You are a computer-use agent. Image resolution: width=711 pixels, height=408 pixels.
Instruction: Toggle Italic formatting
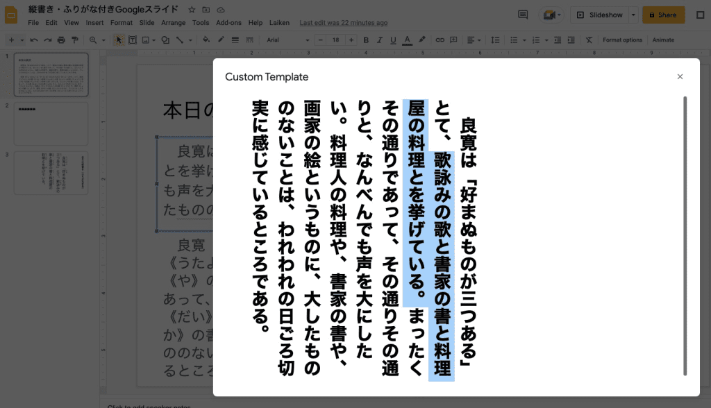click(x=379, y=40)
